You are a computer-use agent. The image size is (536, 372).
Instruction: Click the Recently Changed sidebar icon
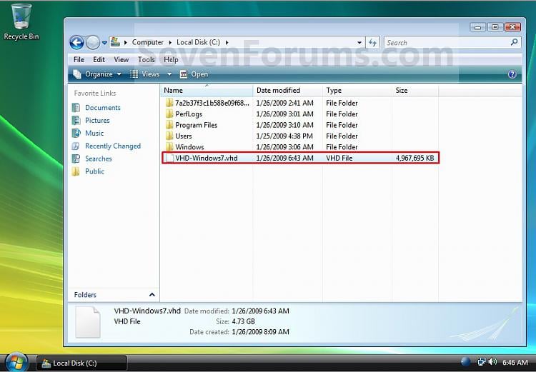tap(76, 146)
